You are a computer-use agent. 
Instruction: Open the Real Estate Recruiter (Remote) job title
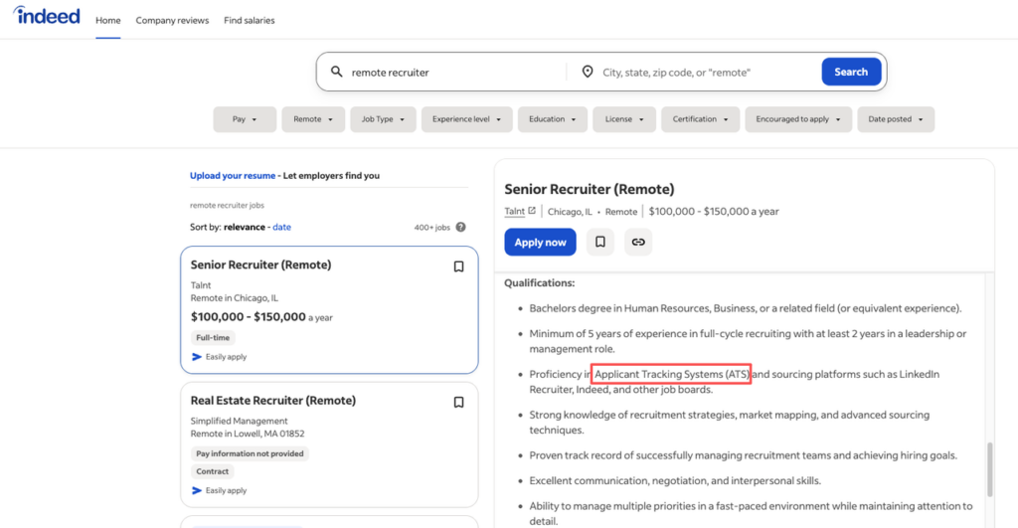273,400
